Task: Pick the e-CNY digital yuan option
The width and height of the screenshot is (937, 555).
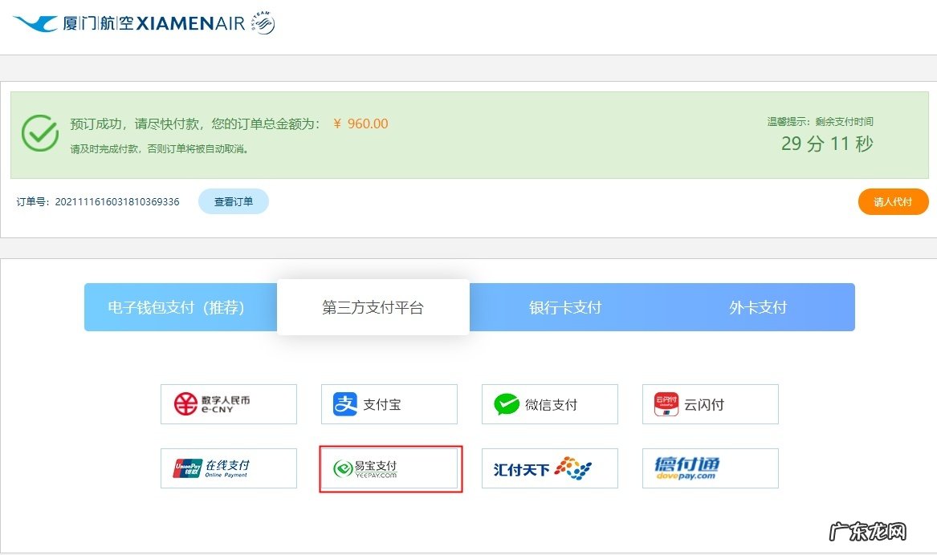Action: tap(228, 404)
